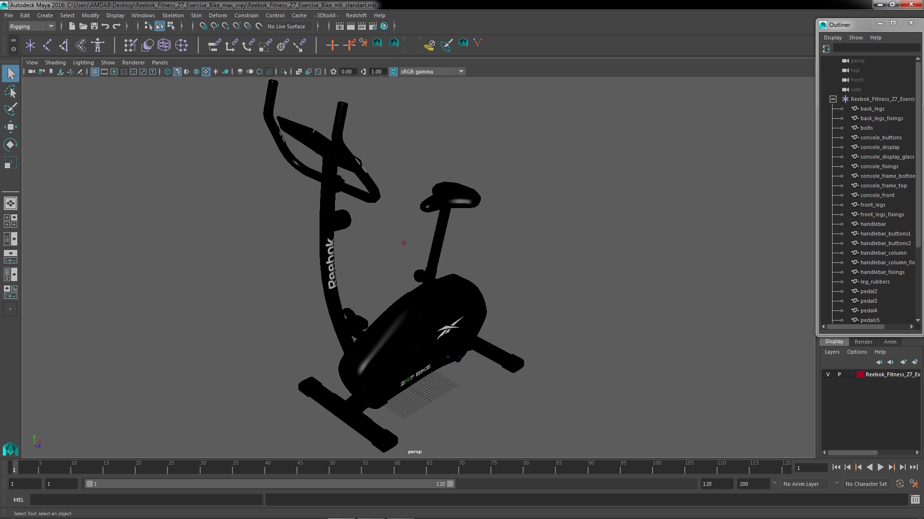Set a keyframe icon on shelf
The height and width of the screenshot is (519, 924).
(332, 45)
